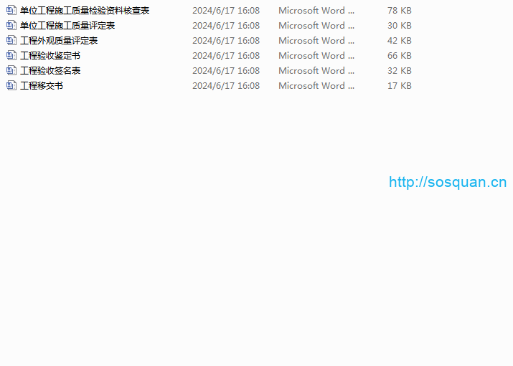Click the file icon next to 工程验收鉴定书

pos(11,56)
